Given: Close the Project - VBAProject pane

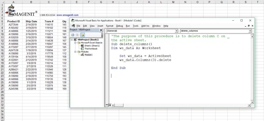Looking at the screenshot, I should click(x=101, y=30).
